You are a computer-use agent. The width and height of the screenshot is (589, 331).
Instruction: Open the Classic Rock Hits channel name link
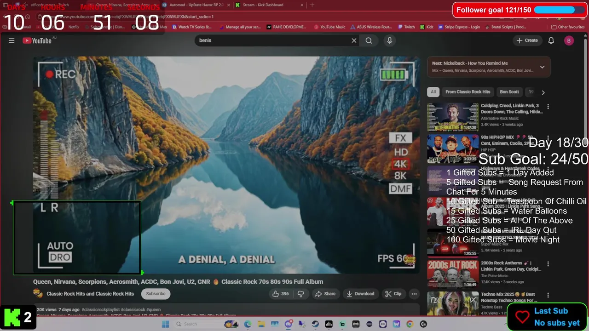90,294
